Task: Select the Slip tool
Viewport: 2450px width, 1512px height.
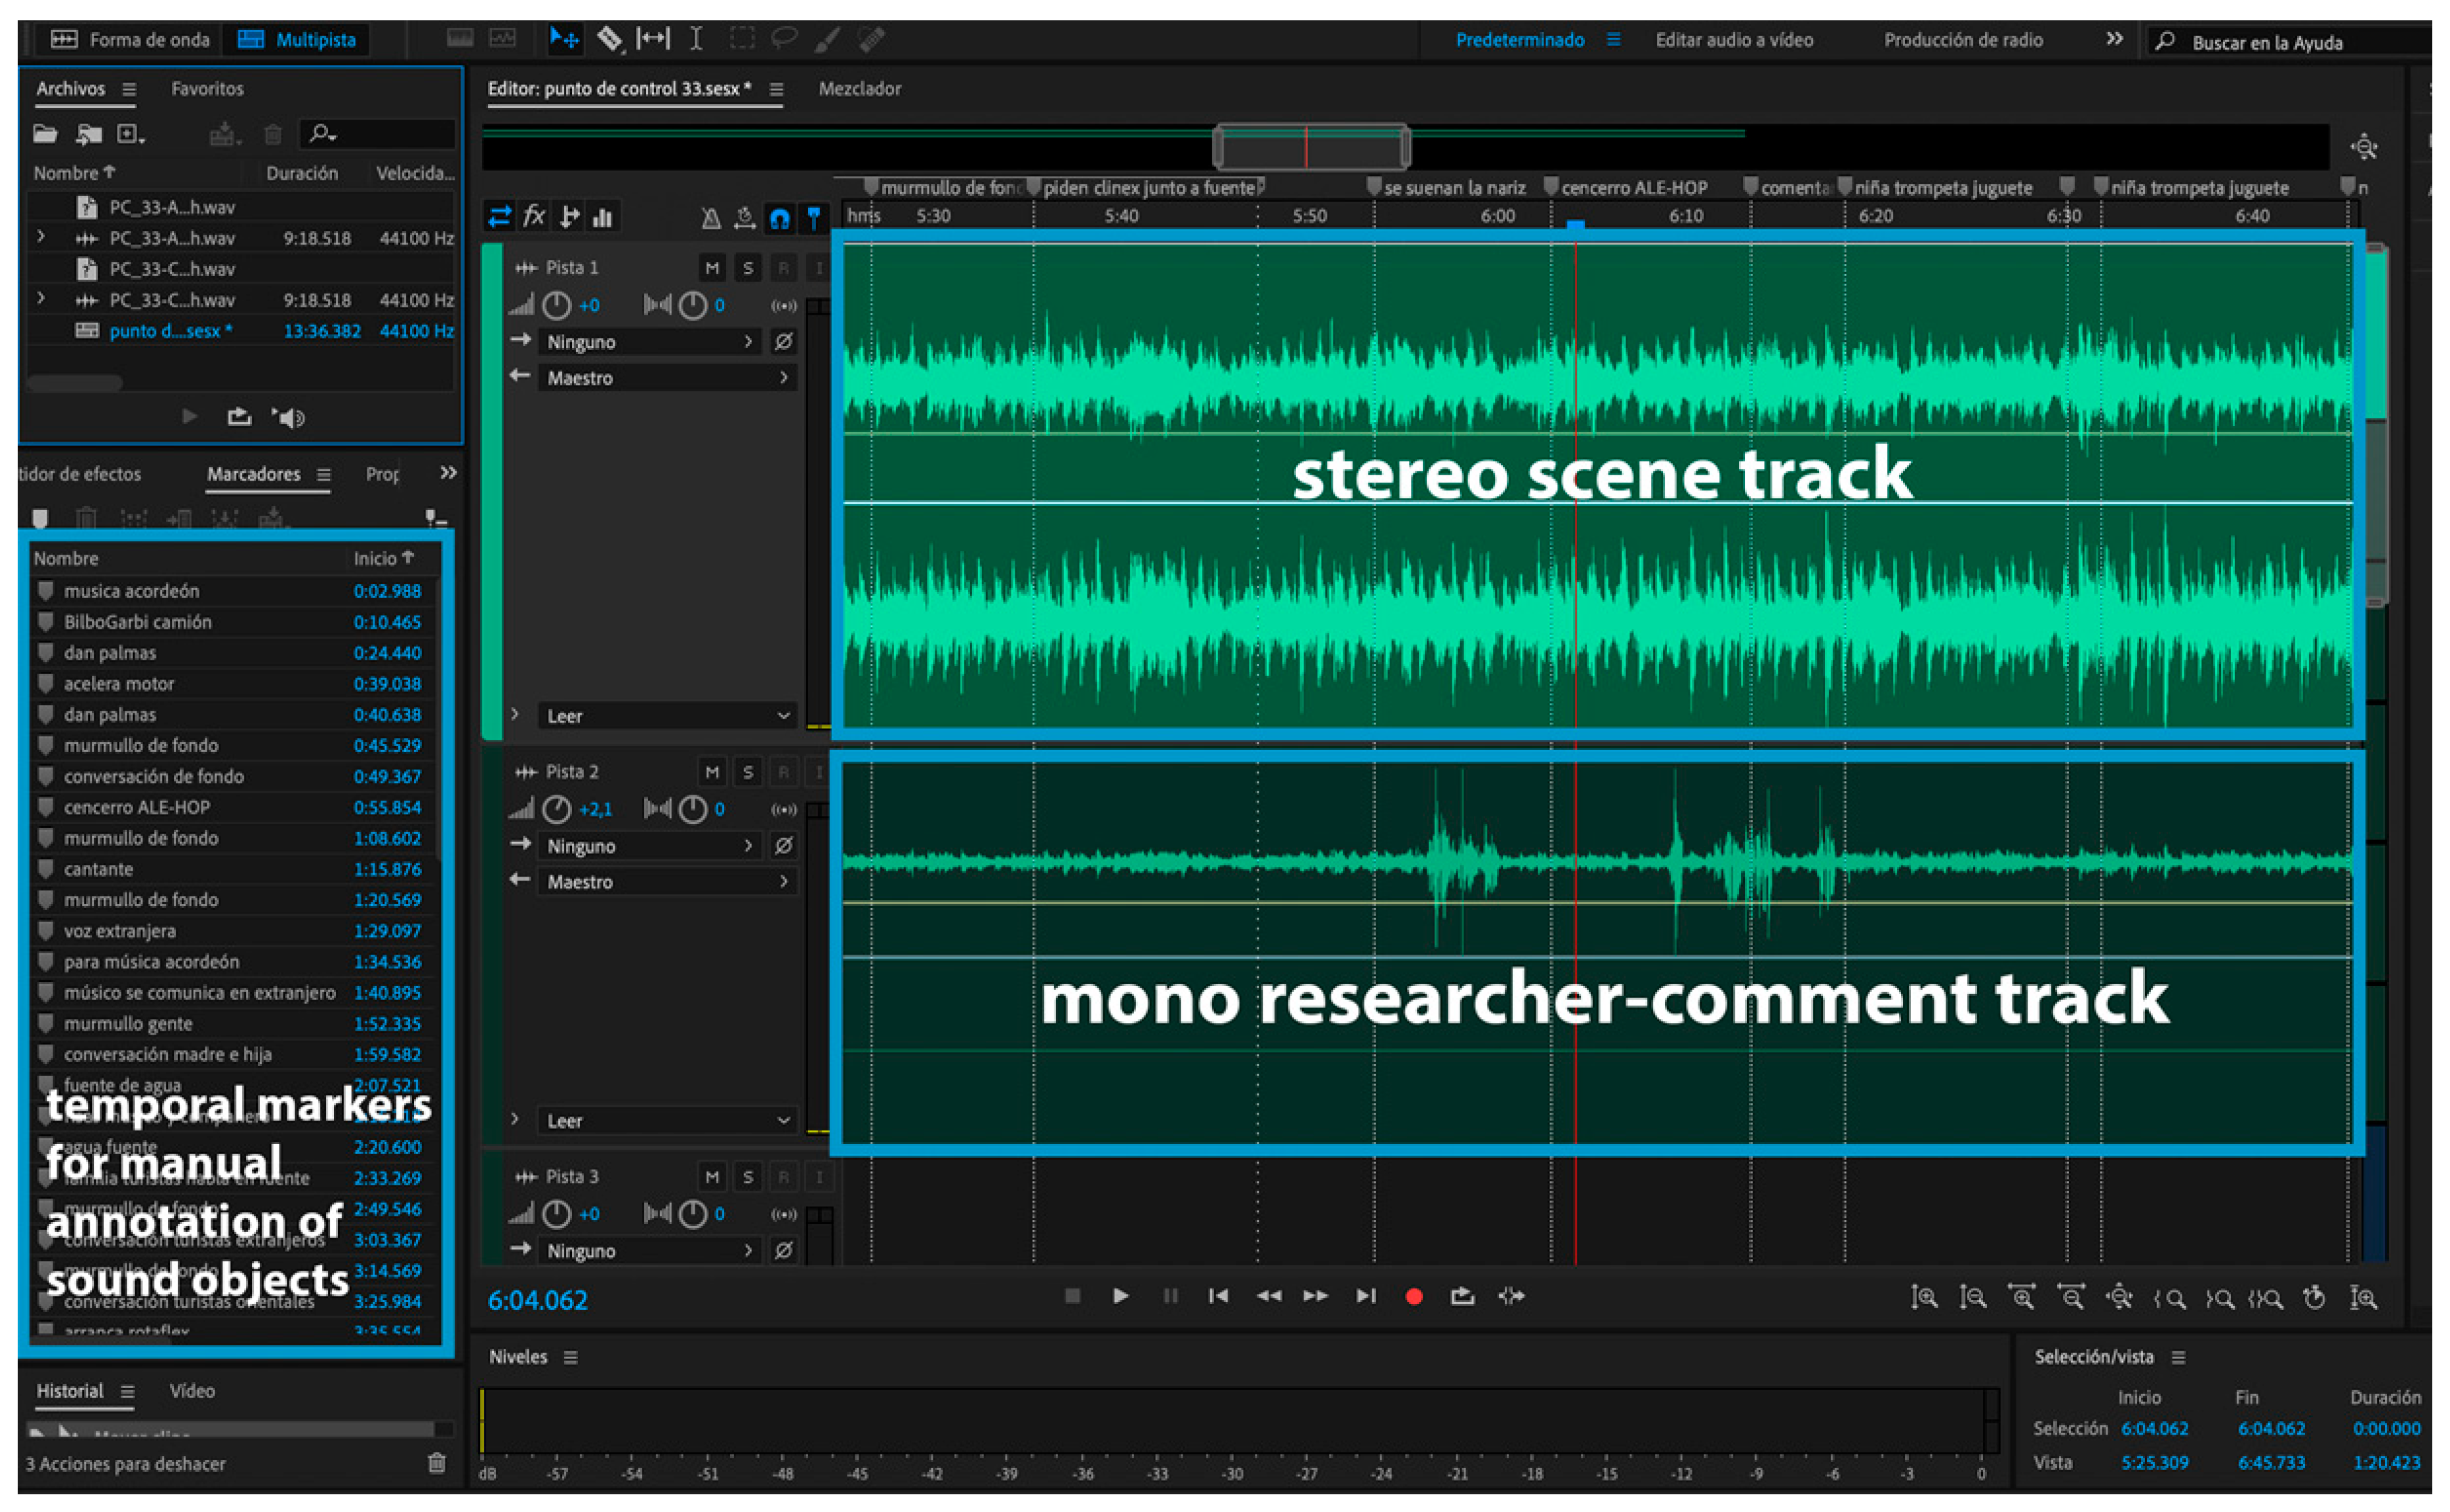Action: [653, 39]
